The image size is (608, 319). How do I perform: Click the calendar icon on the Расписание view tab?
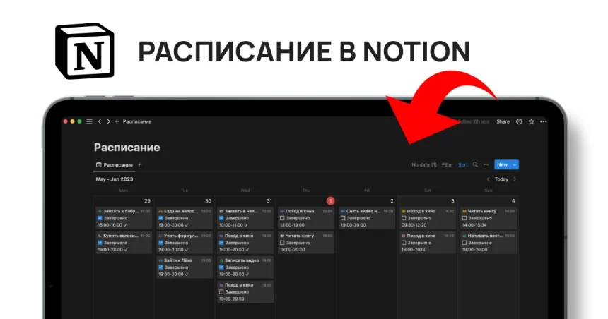click(98, 165)
